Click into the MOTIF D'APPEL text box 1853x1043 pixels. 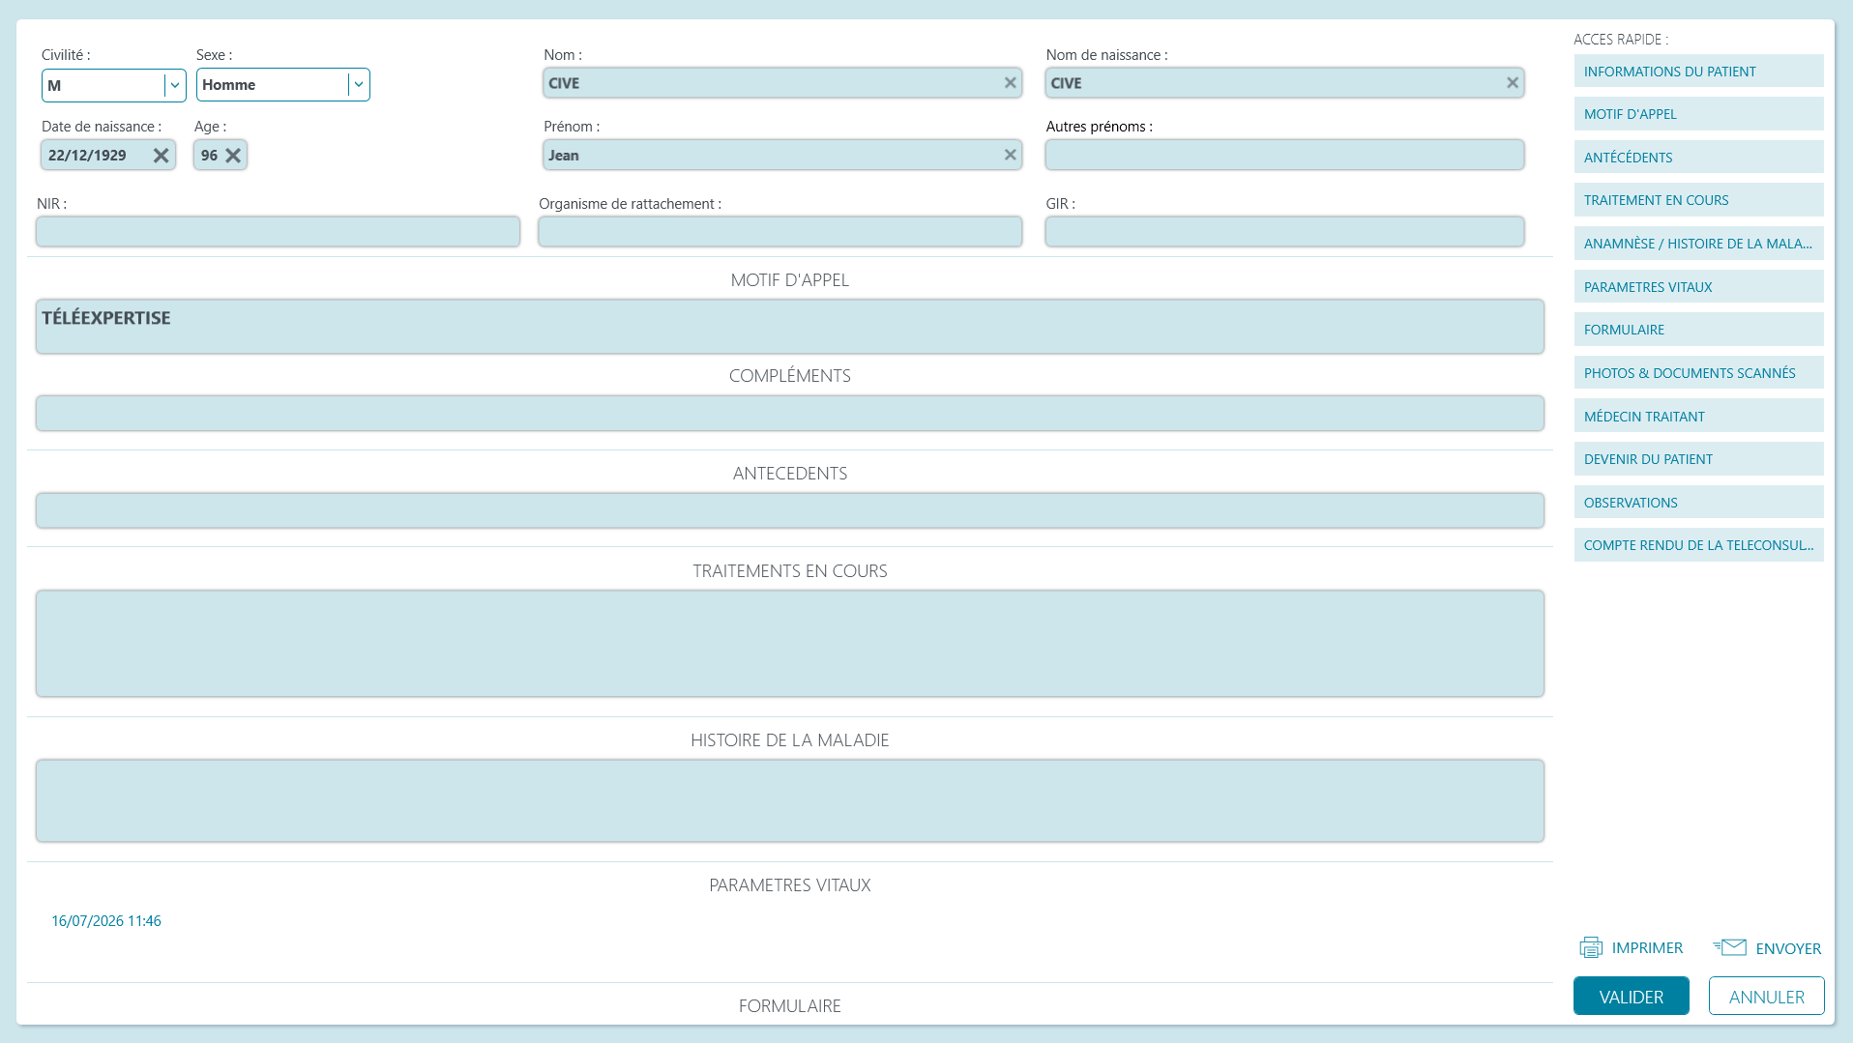[789, 327]
